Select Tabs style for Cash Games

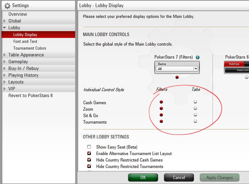[x=195, y=102]
